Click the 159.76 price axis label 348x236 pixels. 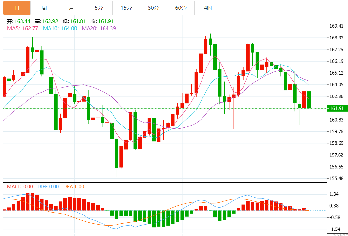tap(337, 132)
